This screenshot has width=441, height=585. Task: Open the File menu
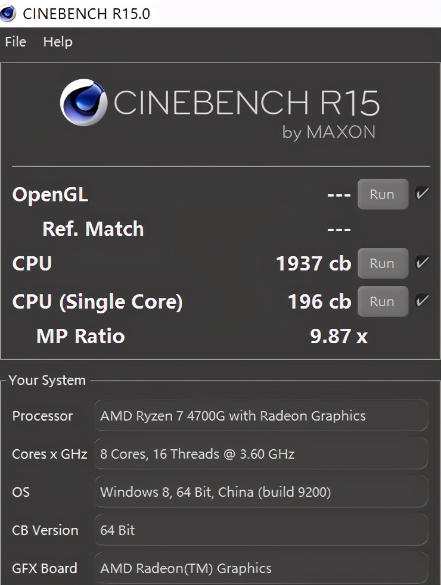pos(15,42)
